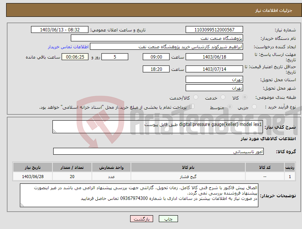Click the delivery province field تهران
Image resolution: width=302 pixels, height=229 pixels.
(214, 79)
